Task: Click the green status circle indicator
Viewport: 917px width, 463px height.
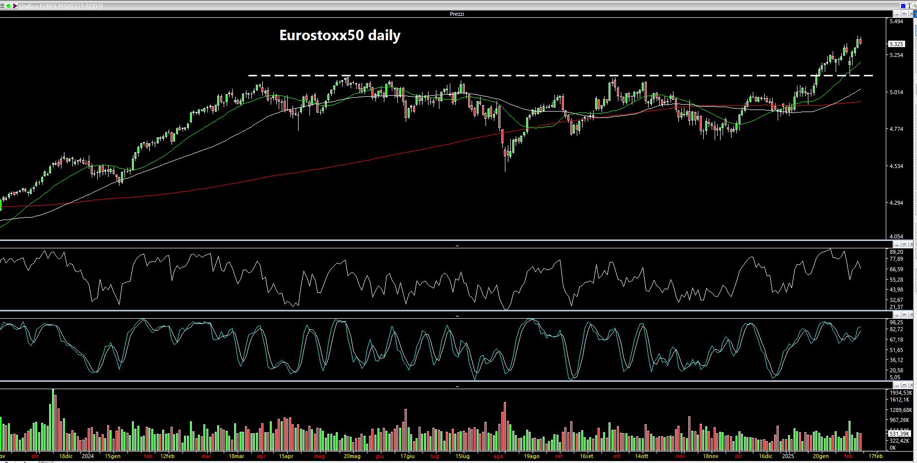Action: pyautogui.click(x=8, y=6)
